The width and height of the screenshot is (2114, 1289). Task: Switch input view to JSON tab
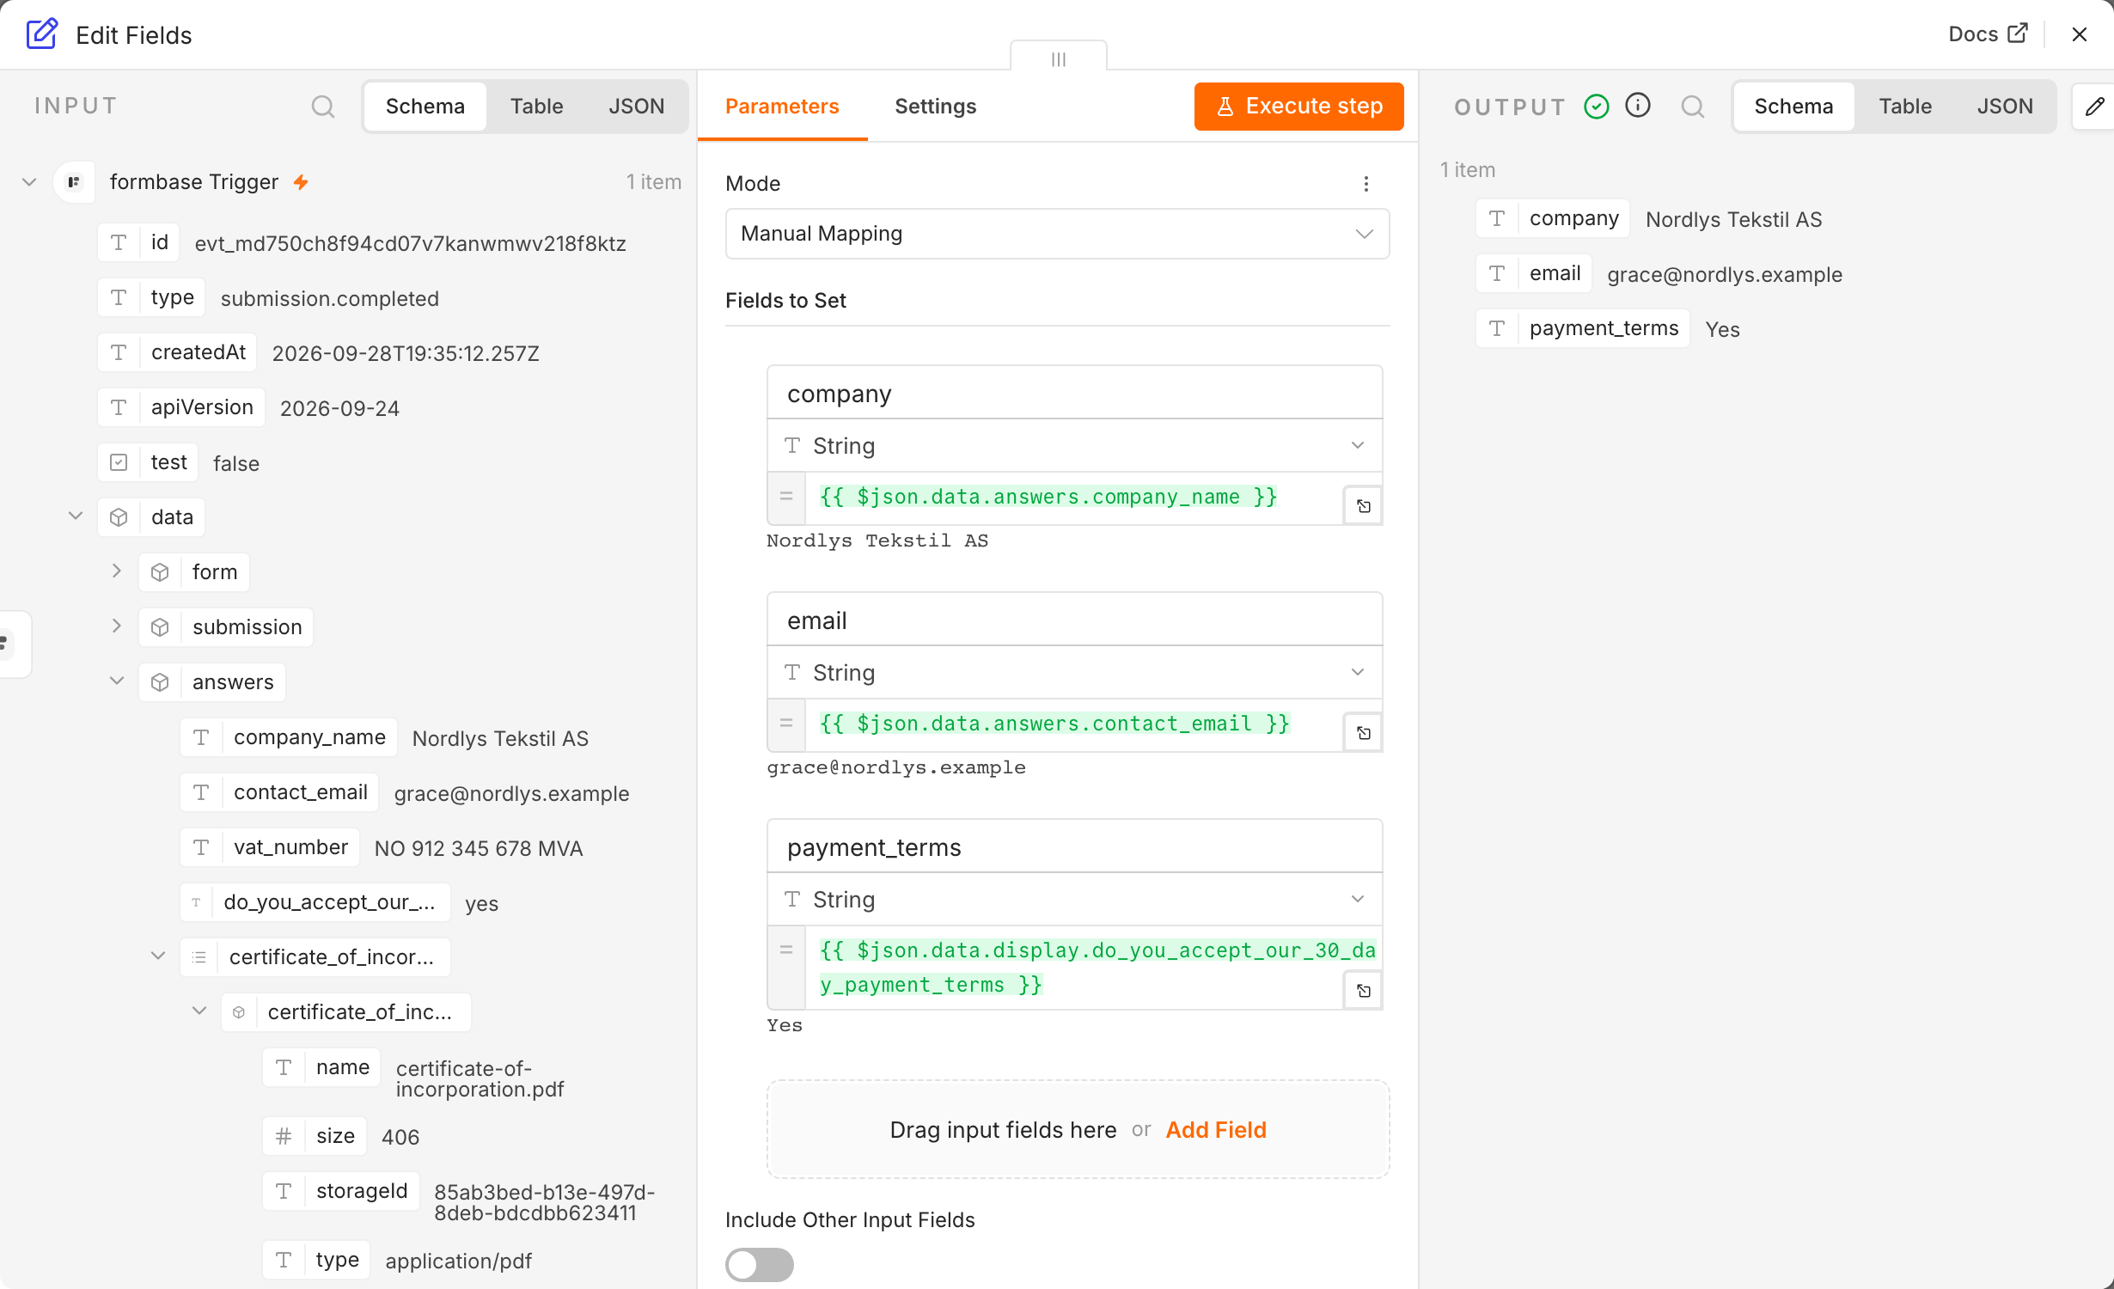(637, 107)
